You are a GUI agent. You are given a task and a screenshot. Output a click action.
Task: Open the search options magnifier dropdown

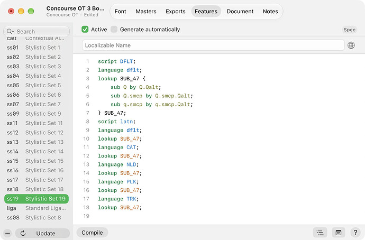point(11,31)
